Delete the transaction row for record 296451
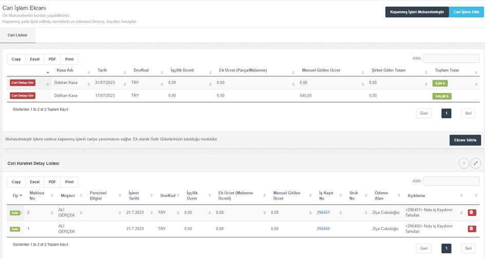 472,213
